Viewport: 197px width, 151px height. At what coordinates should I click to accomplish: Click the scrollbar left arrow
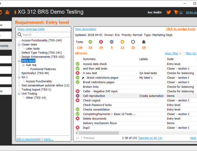[77, 133]
